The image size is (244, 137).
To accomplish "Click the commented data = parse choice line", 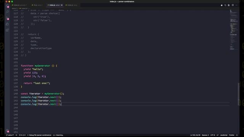I will [40, 13].
